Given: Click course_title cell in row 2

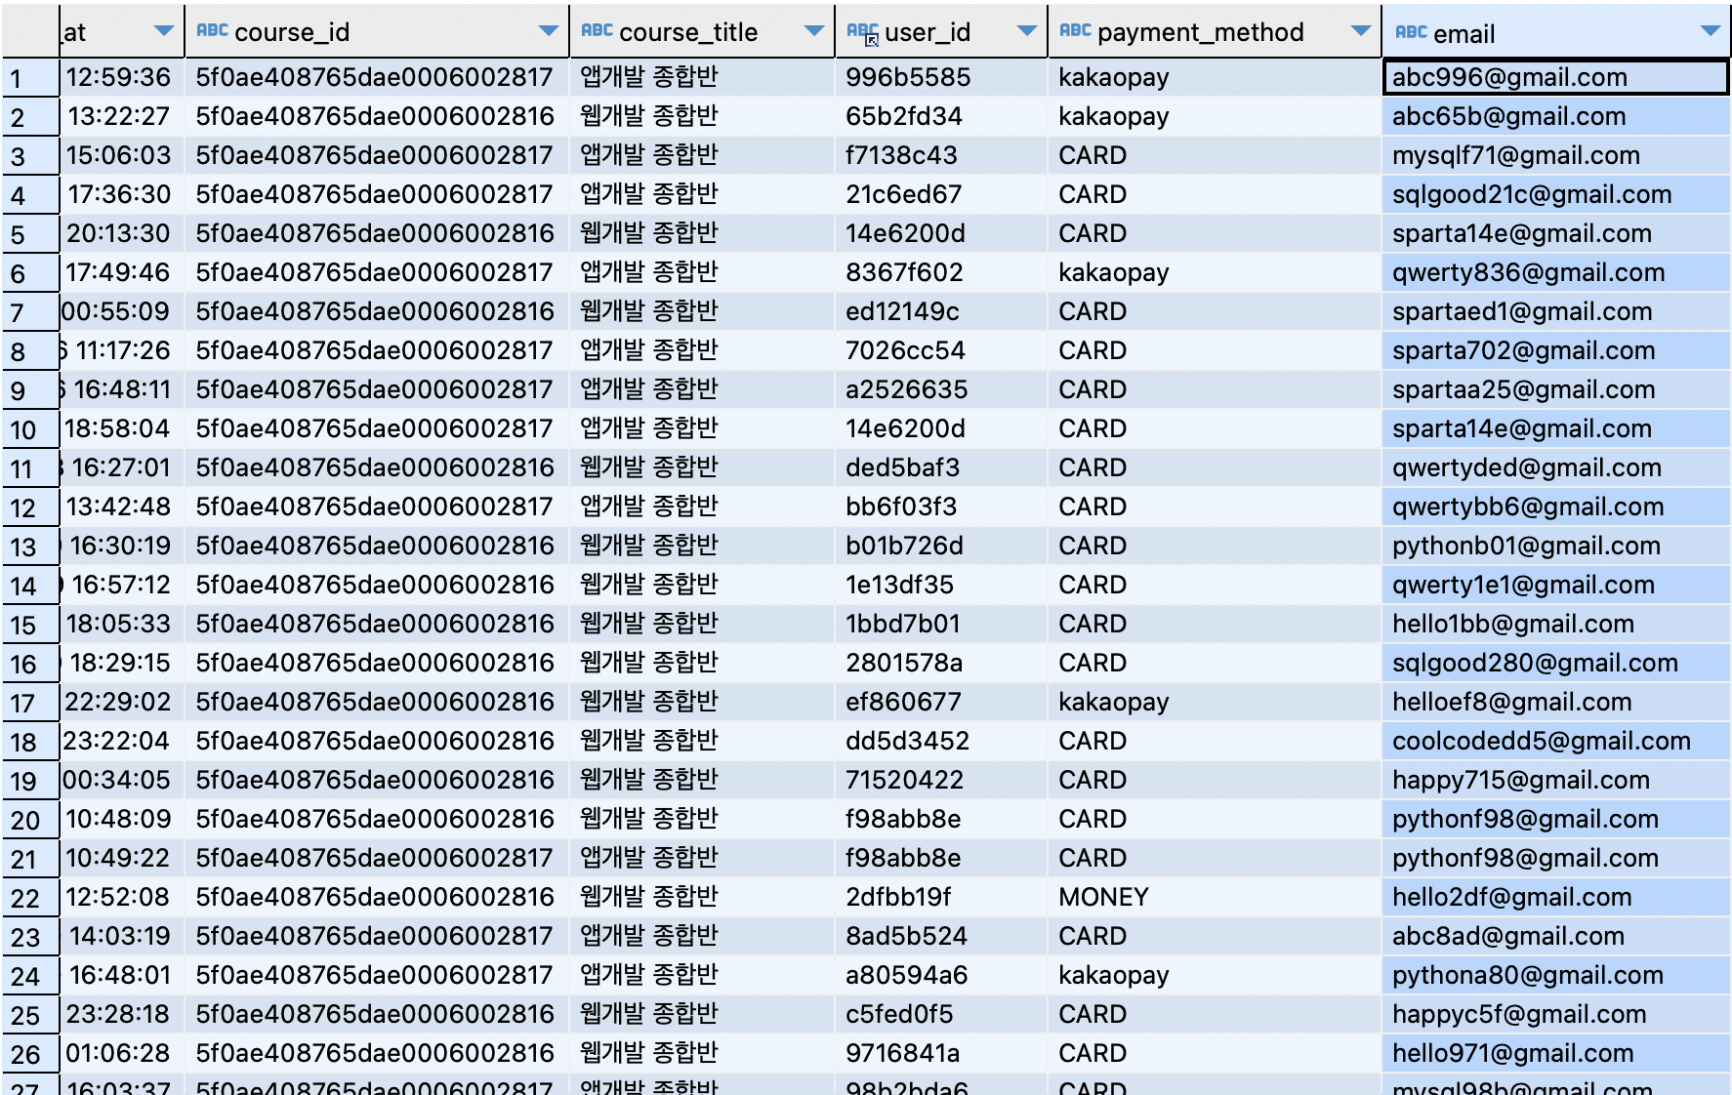Looking at the screenshot, I should (x=702, y=116).
